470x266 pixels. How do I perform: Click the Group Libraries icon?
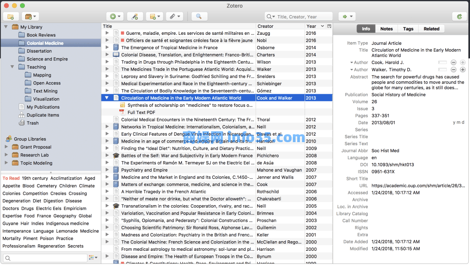pyautogui.click(x=9, y=139)
